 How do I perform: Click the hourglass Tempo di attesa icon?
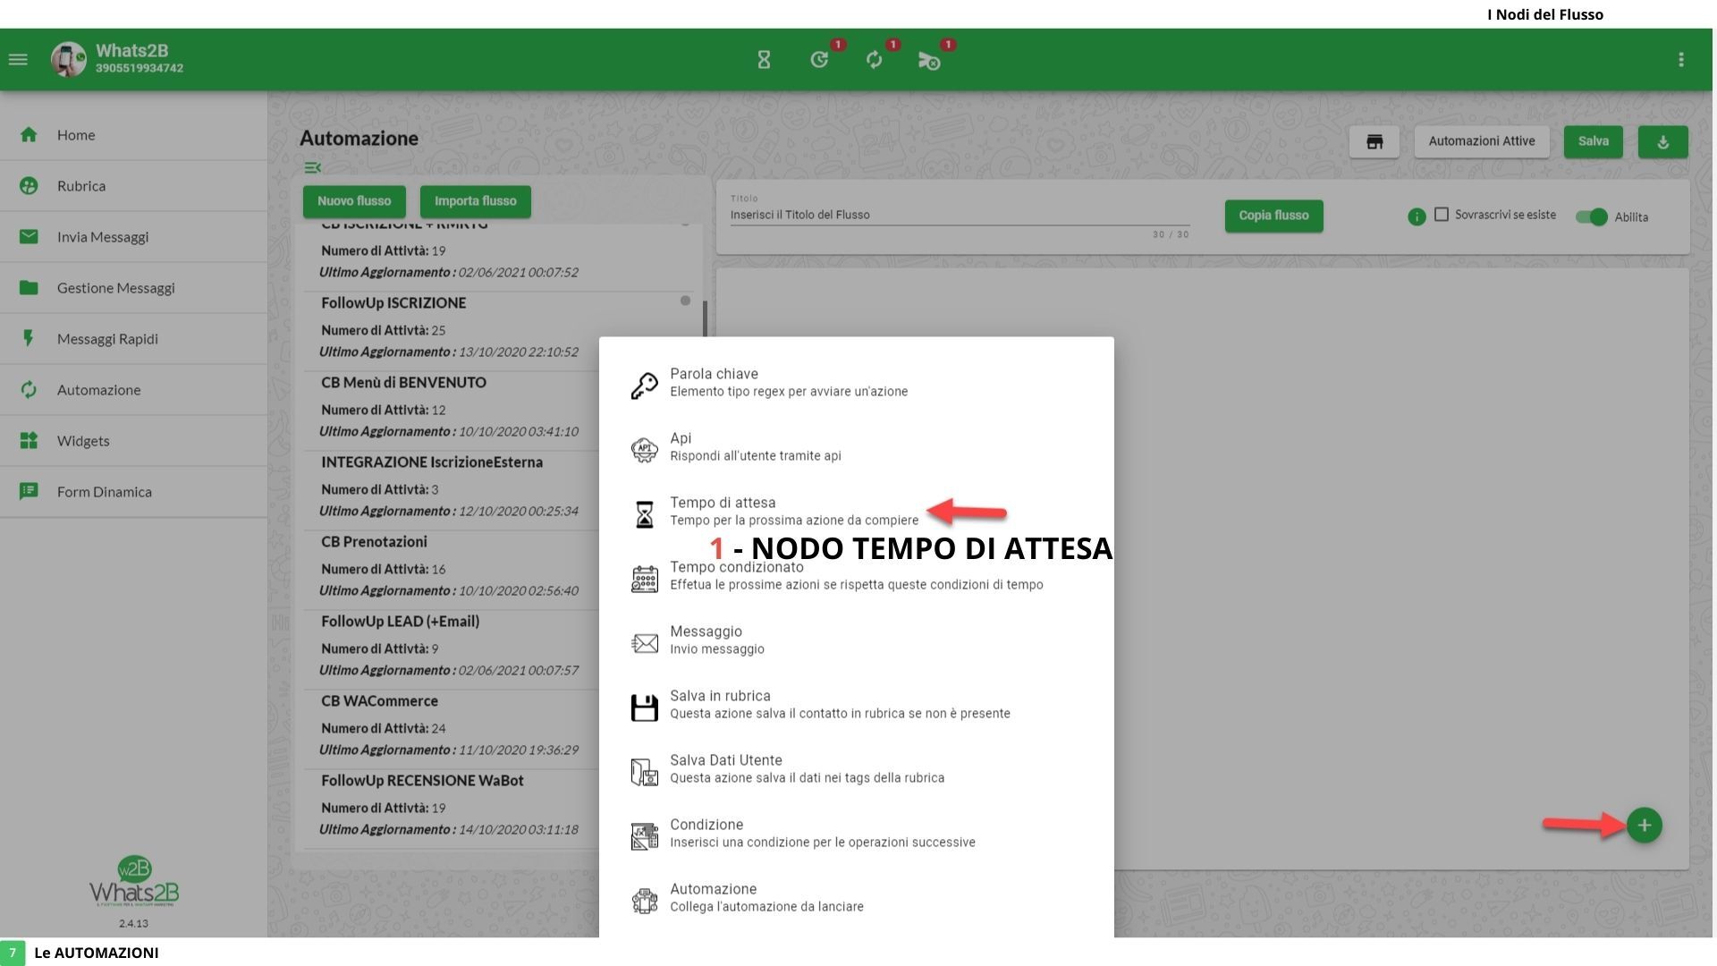(644, 513)
